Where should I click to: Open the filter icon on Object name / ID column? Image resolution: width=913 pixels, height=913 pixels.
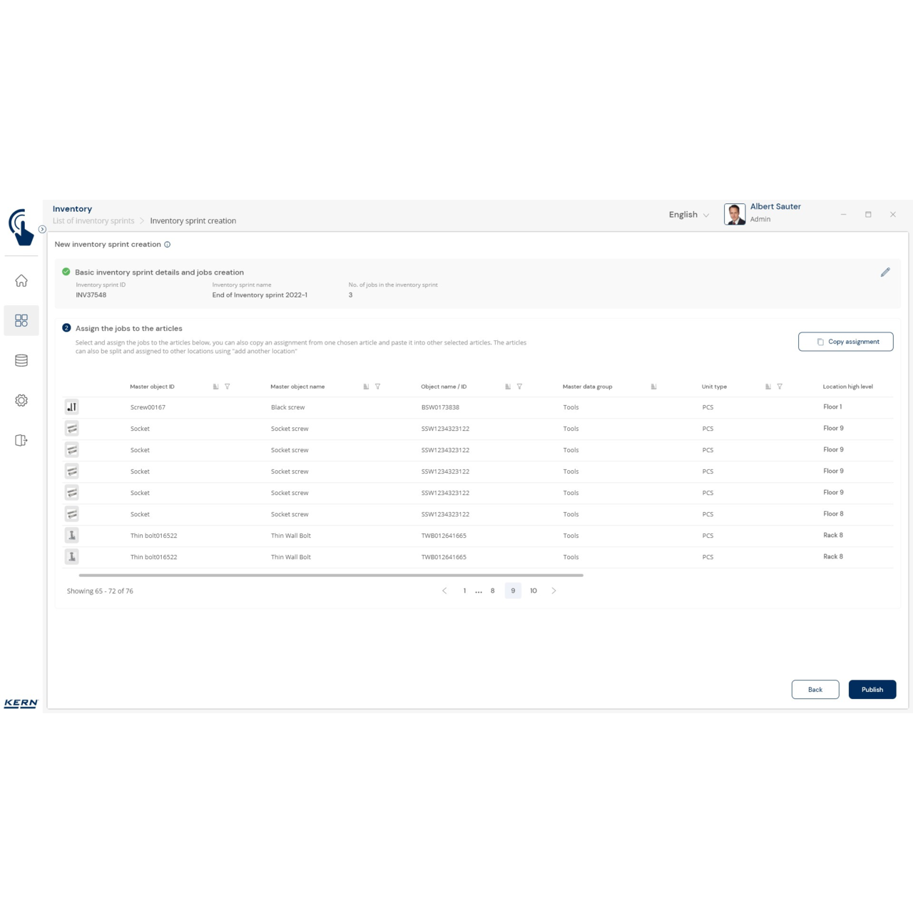[x=519, y=386]
